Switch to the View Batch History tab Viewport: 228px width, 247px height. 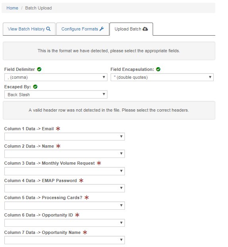click(x=29, y=29)
